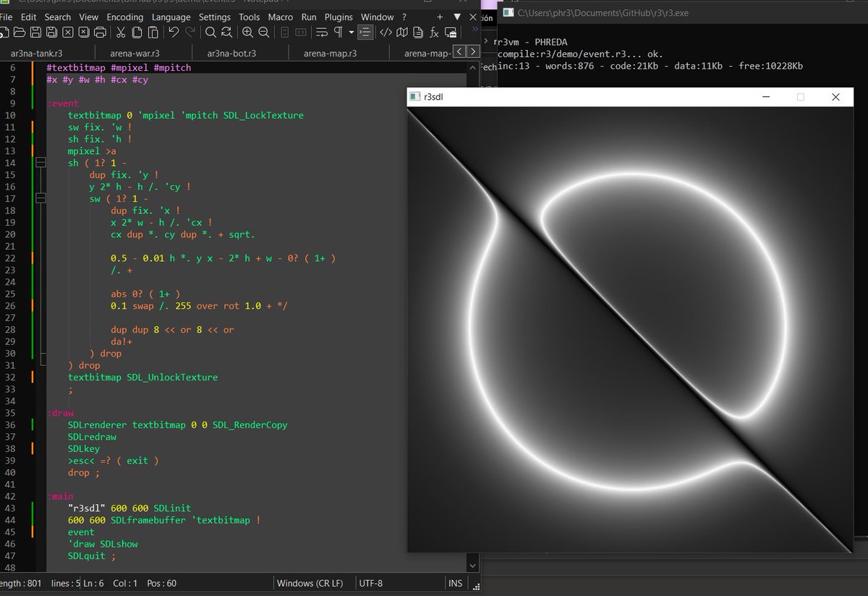
Task: Open a file with the toolbar folder icon
Action: (19, 33)
